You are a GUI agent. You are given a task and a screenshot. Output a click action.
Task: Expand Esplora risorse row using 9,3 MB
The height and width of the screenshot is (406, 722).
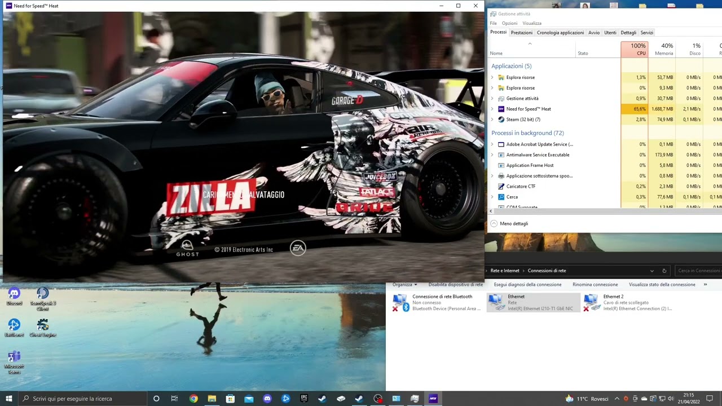click(x=492, y=88)
